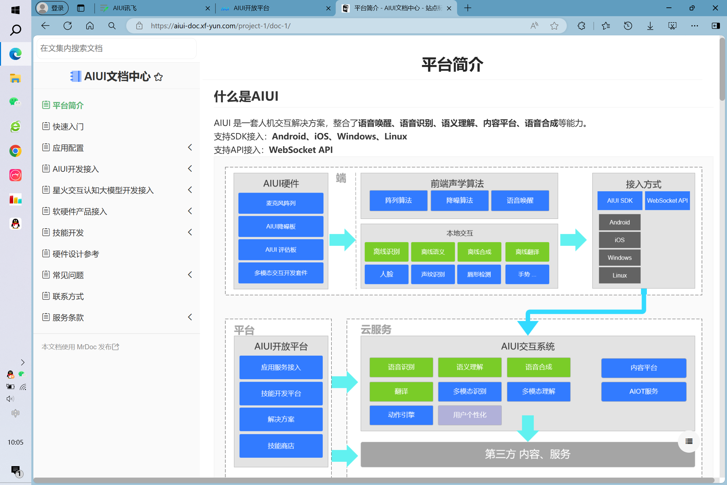727x485 pixels.
Task: Launch Google Chrome from taskbar
Action: [x=15, y=151]
